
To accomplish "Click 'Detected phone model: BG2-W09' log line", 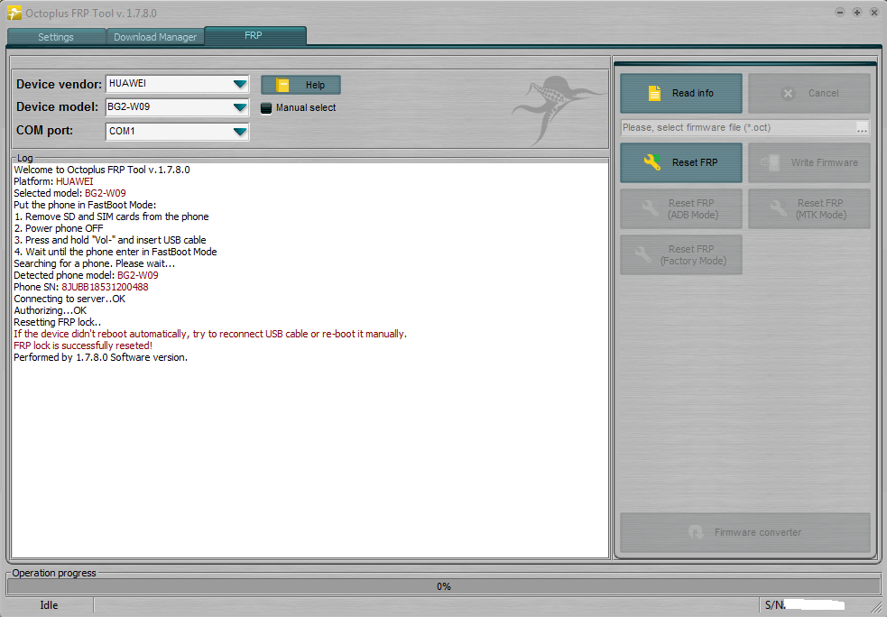I will point(86,275).
